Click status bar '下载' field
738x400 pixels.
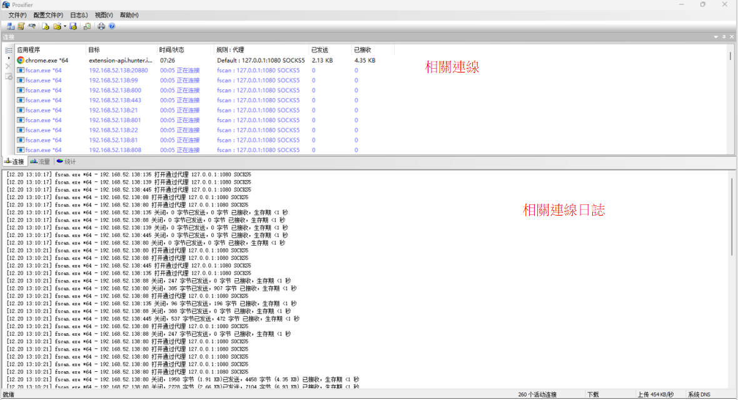(x=593, y=394)
